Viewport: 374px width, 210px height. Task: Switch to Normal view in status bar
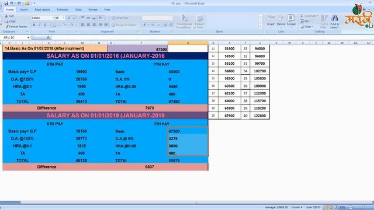326,208
